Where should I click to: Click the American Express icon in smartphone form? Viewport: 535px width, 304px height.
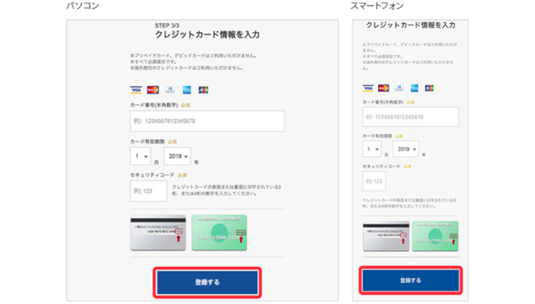point(414,88)
